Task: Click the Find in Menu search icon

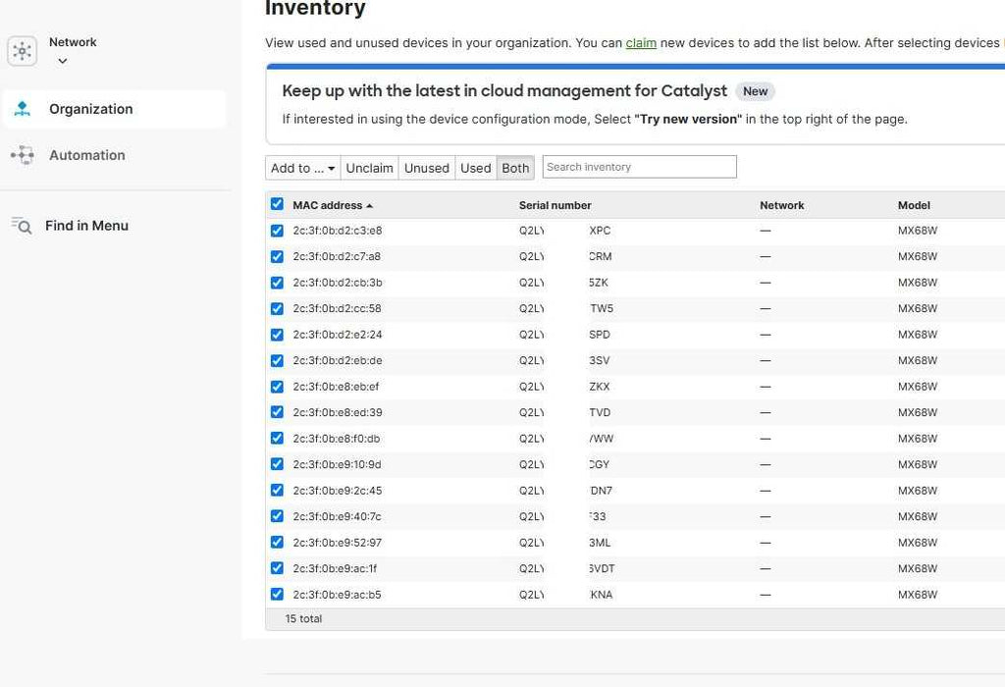Action: point(22,226)
